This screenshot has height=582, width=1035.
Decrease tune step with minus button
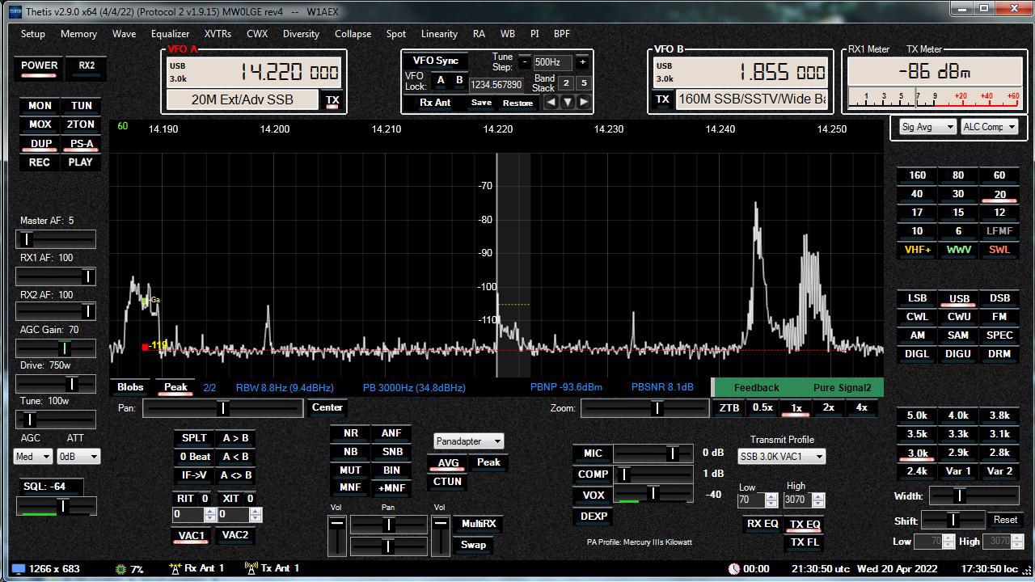tap(524, 62)
